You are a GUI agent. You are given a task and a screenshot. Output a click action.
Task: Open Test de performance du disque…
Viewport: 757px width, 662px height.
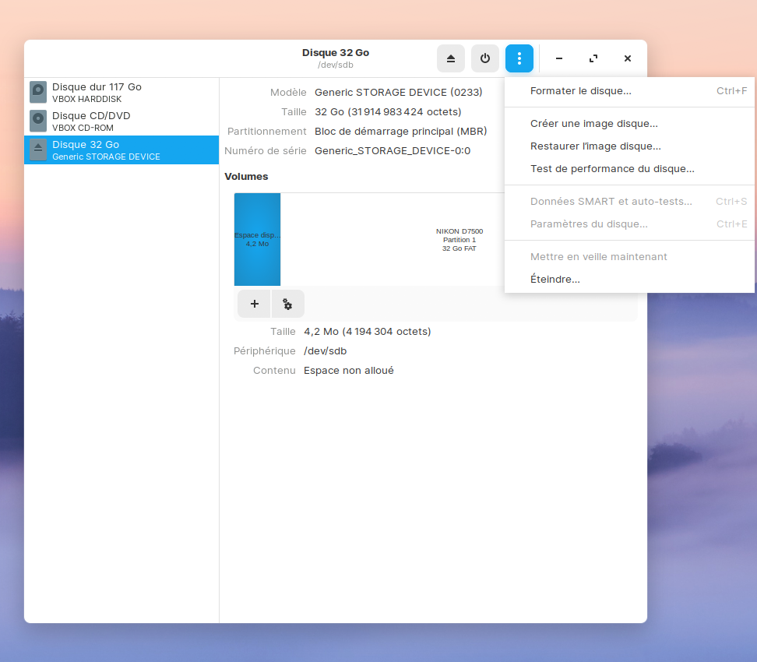click(x=611, y=168)
